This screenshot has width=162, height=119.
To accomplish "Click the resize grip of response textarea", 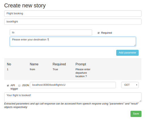I will point(140,101).
